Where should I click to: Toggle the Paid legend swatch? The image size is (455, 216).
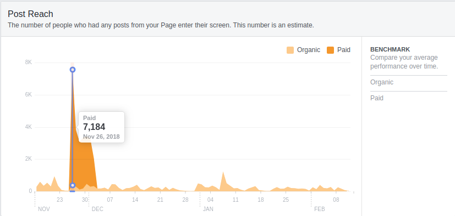click(x=330, y=50)
